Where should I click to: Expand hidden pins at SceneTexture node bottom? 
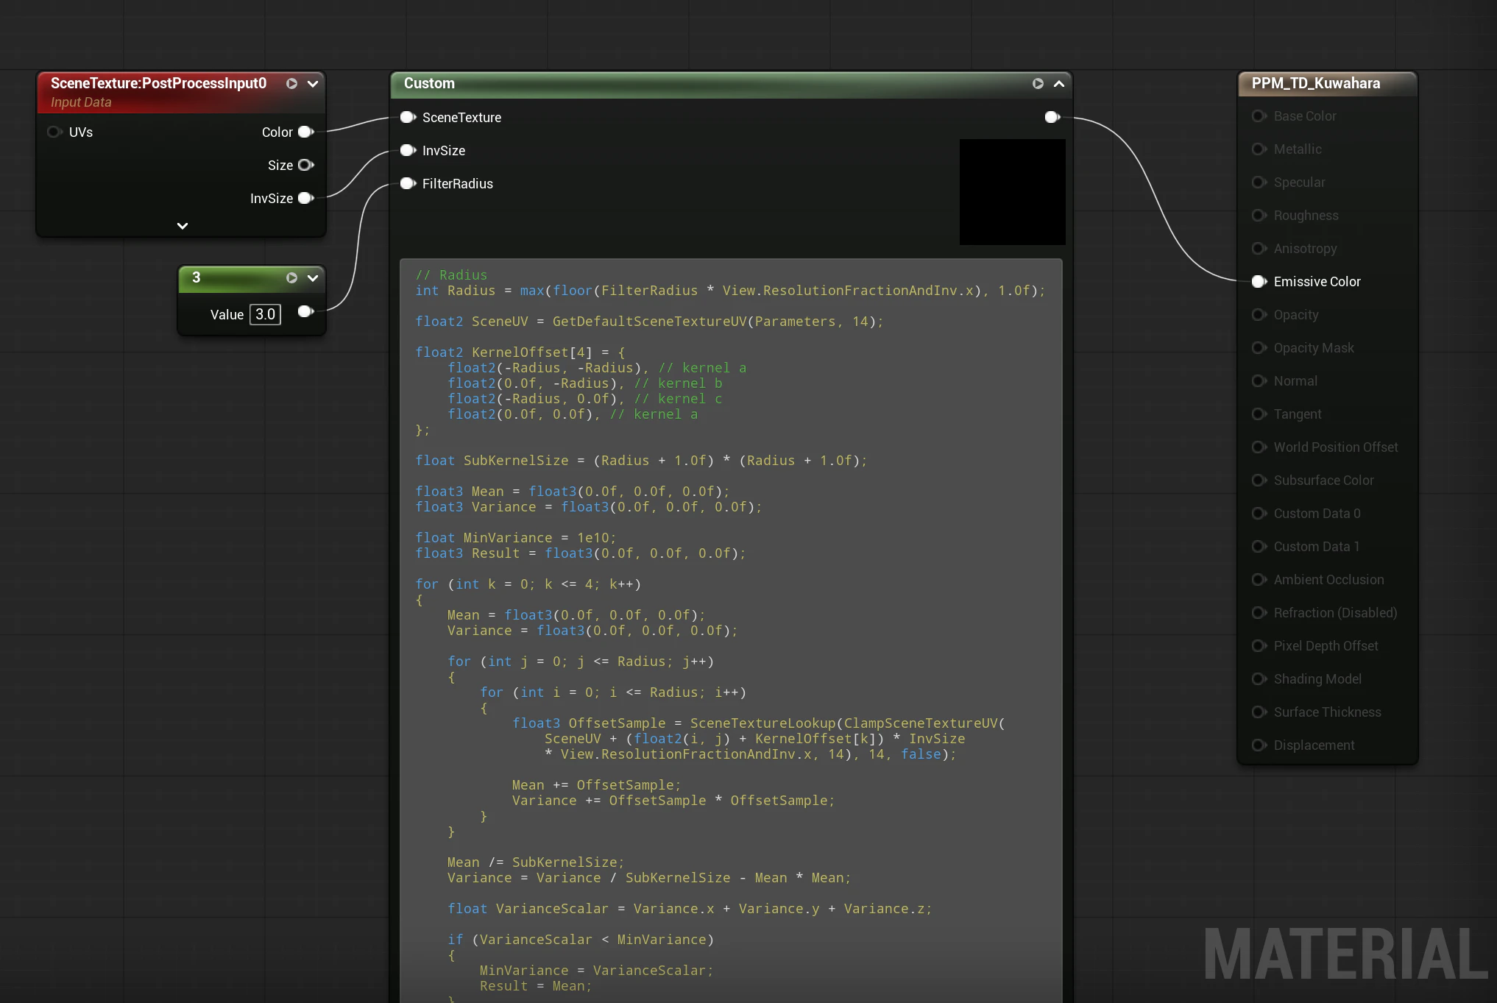[183, 226]
